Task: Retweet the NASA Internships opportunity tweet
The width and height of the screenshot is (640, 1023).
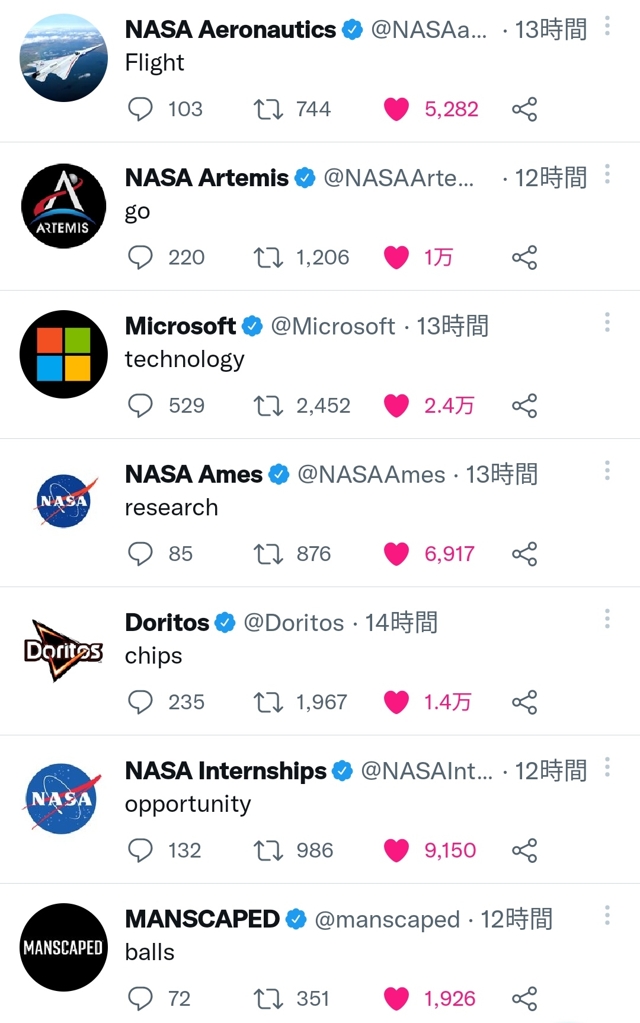Action: (x=268, y=850)
